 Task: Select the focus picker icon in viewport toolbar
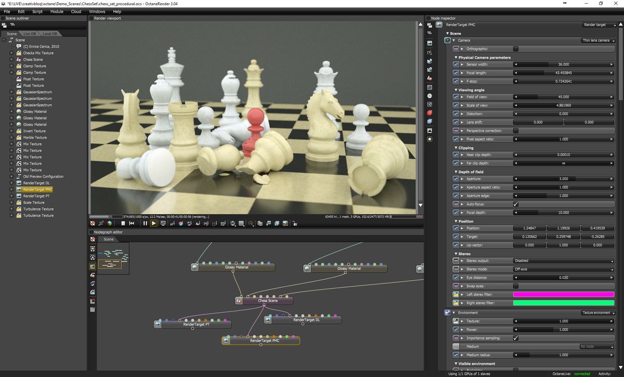pos(251,224)
